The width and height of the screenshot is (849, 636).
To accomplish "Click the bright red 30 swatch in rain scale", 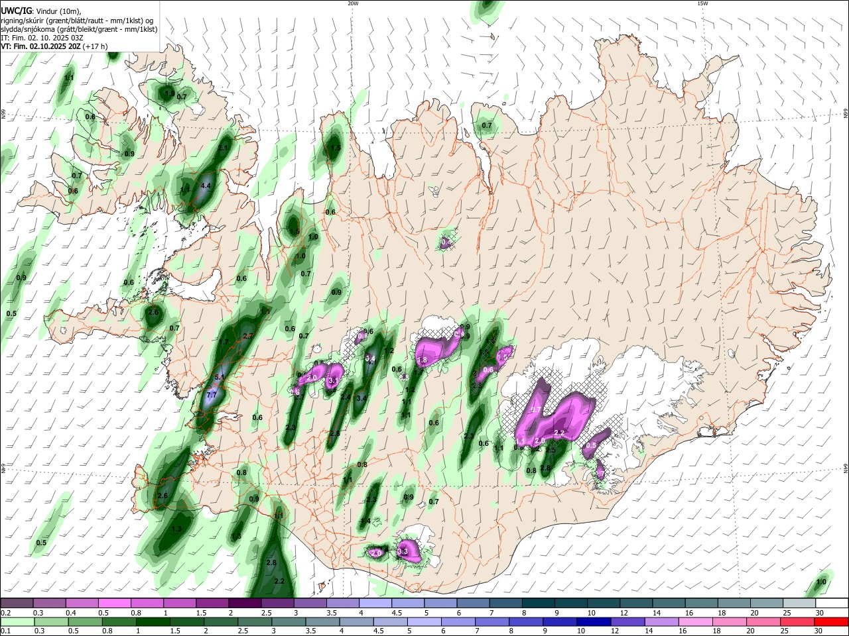I will tap(830, 622).
